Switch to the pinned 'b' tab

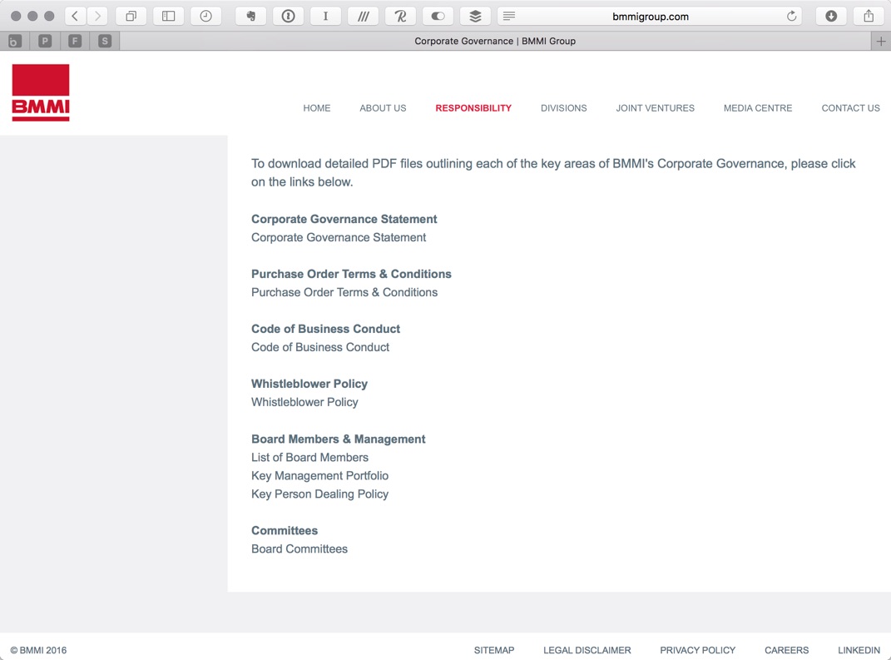coord(15,41)
